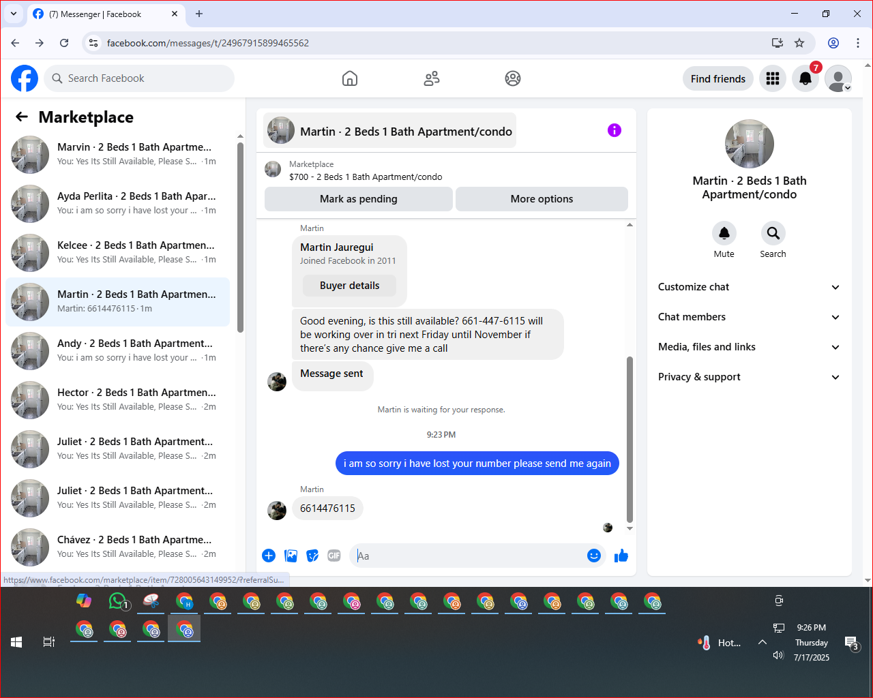Open WhatsApp from the taskbar
This screenshot has width=873, height=698.
pos(118,601)
